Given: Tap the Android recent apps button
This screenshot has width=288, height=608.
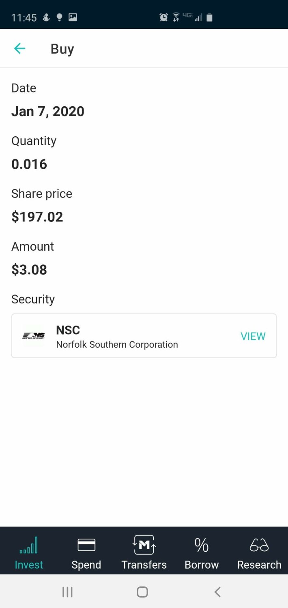Looking at the screenshot, I should pos(67,592).
